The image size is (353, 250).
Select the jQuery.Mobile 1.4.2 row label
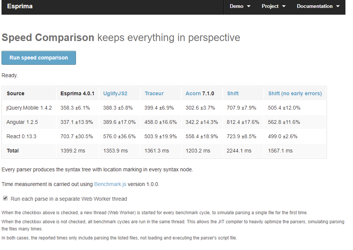[29, 108]
